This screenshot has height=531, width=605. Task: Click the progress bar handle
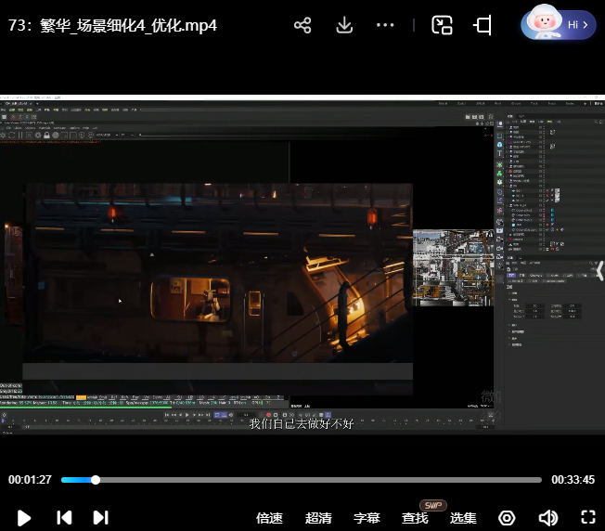tap(95, 480)
